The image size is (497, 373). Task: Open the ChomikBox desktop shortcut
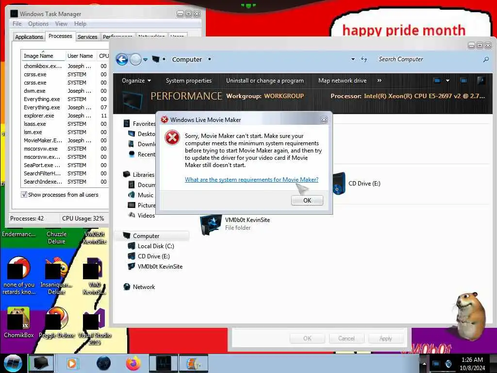coord(19,322)
